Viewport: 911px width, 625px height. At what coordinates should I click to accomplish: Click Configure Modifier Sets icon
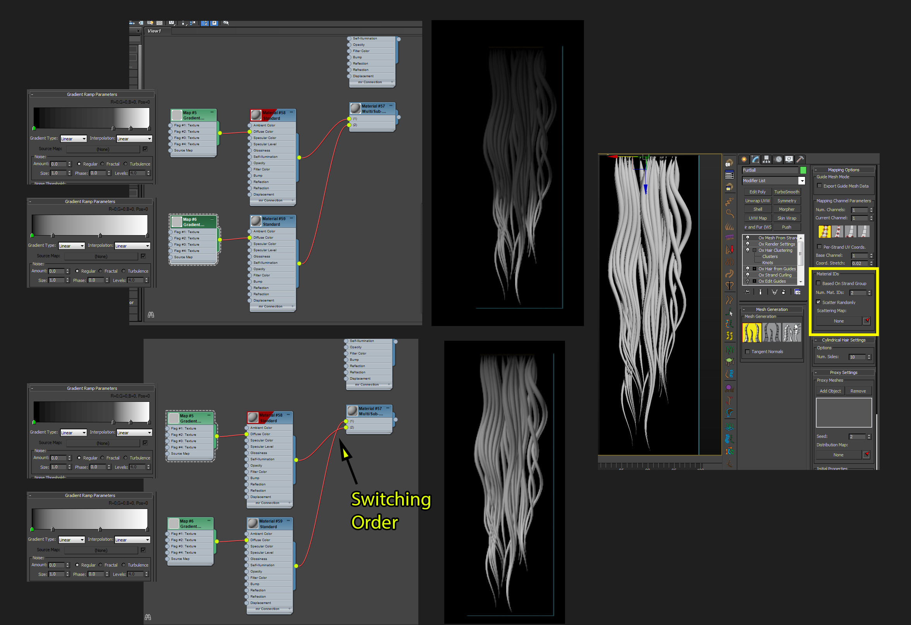click(x=797, y=292)
